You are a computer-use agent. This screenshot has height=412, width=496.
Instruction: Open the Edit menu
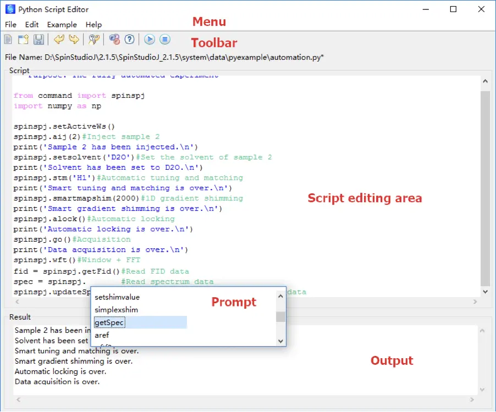pyautogui.click(x=32, y=24)
